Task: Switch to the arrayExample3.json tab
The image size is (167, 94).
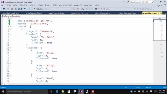Action: click(34, 13)
